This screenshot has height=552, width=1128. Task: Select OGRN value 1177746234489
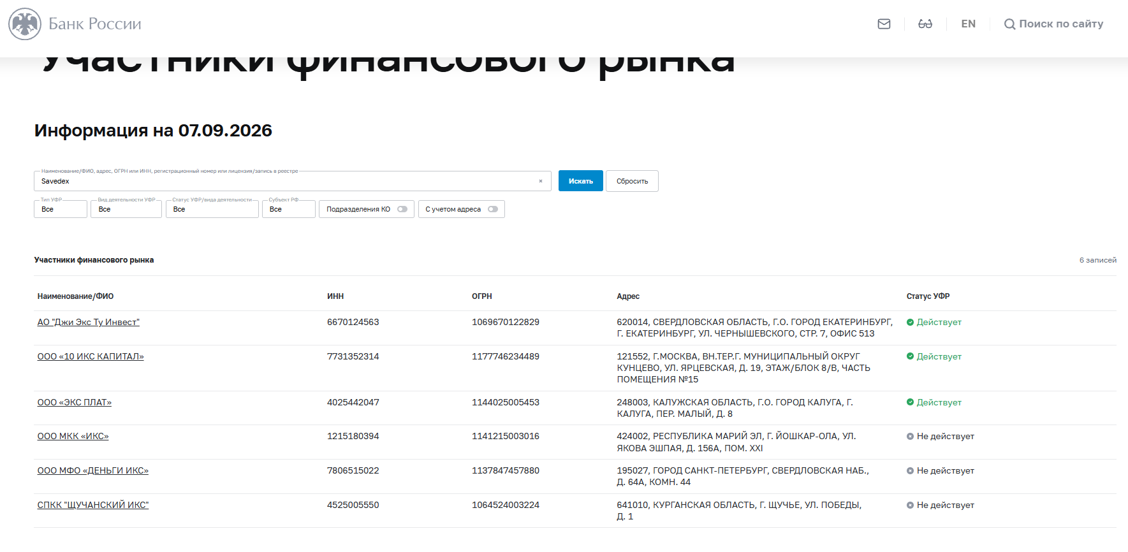coord(506,356)
